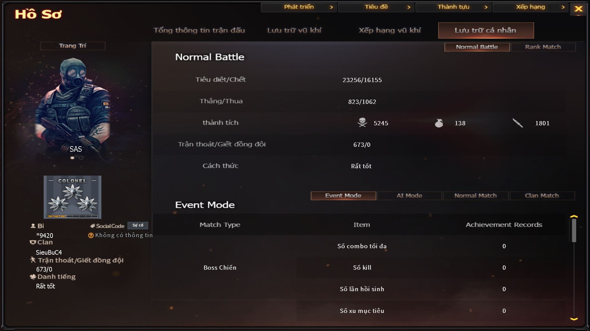Toggle the AI Mode records view
This screenshot has width=590, height=331.
pos(409,196)
